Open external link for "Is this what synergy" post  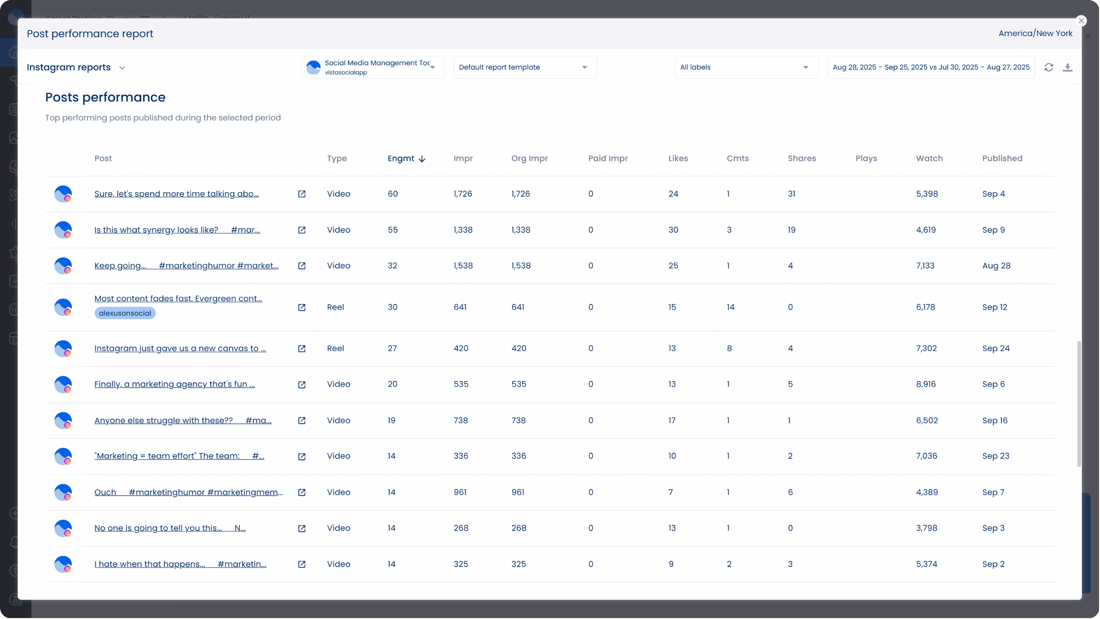click(x=302, y=230)
